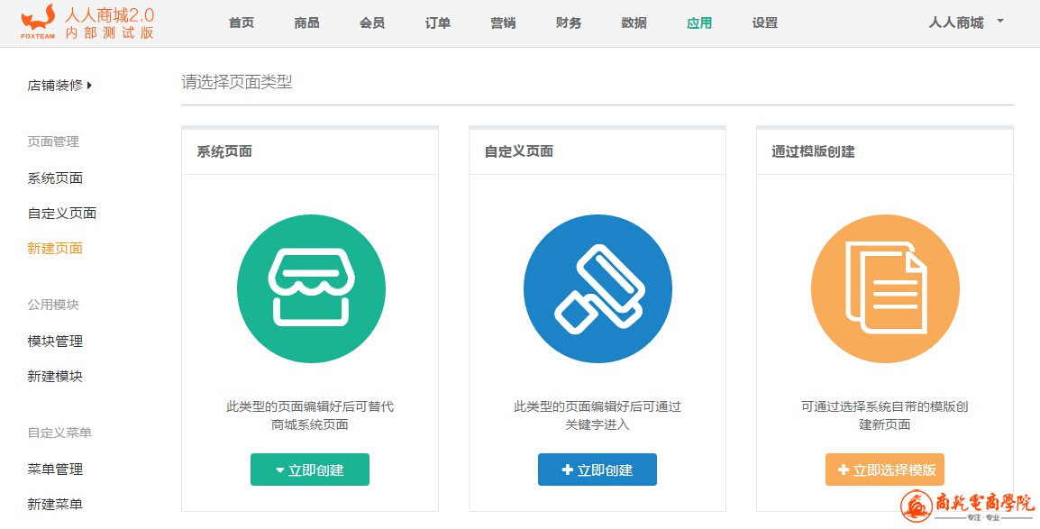1040x529 pixels.
Task: Click description 此类型的页面编辑好后可通过关键字进入
Action: tap(597, 415)
